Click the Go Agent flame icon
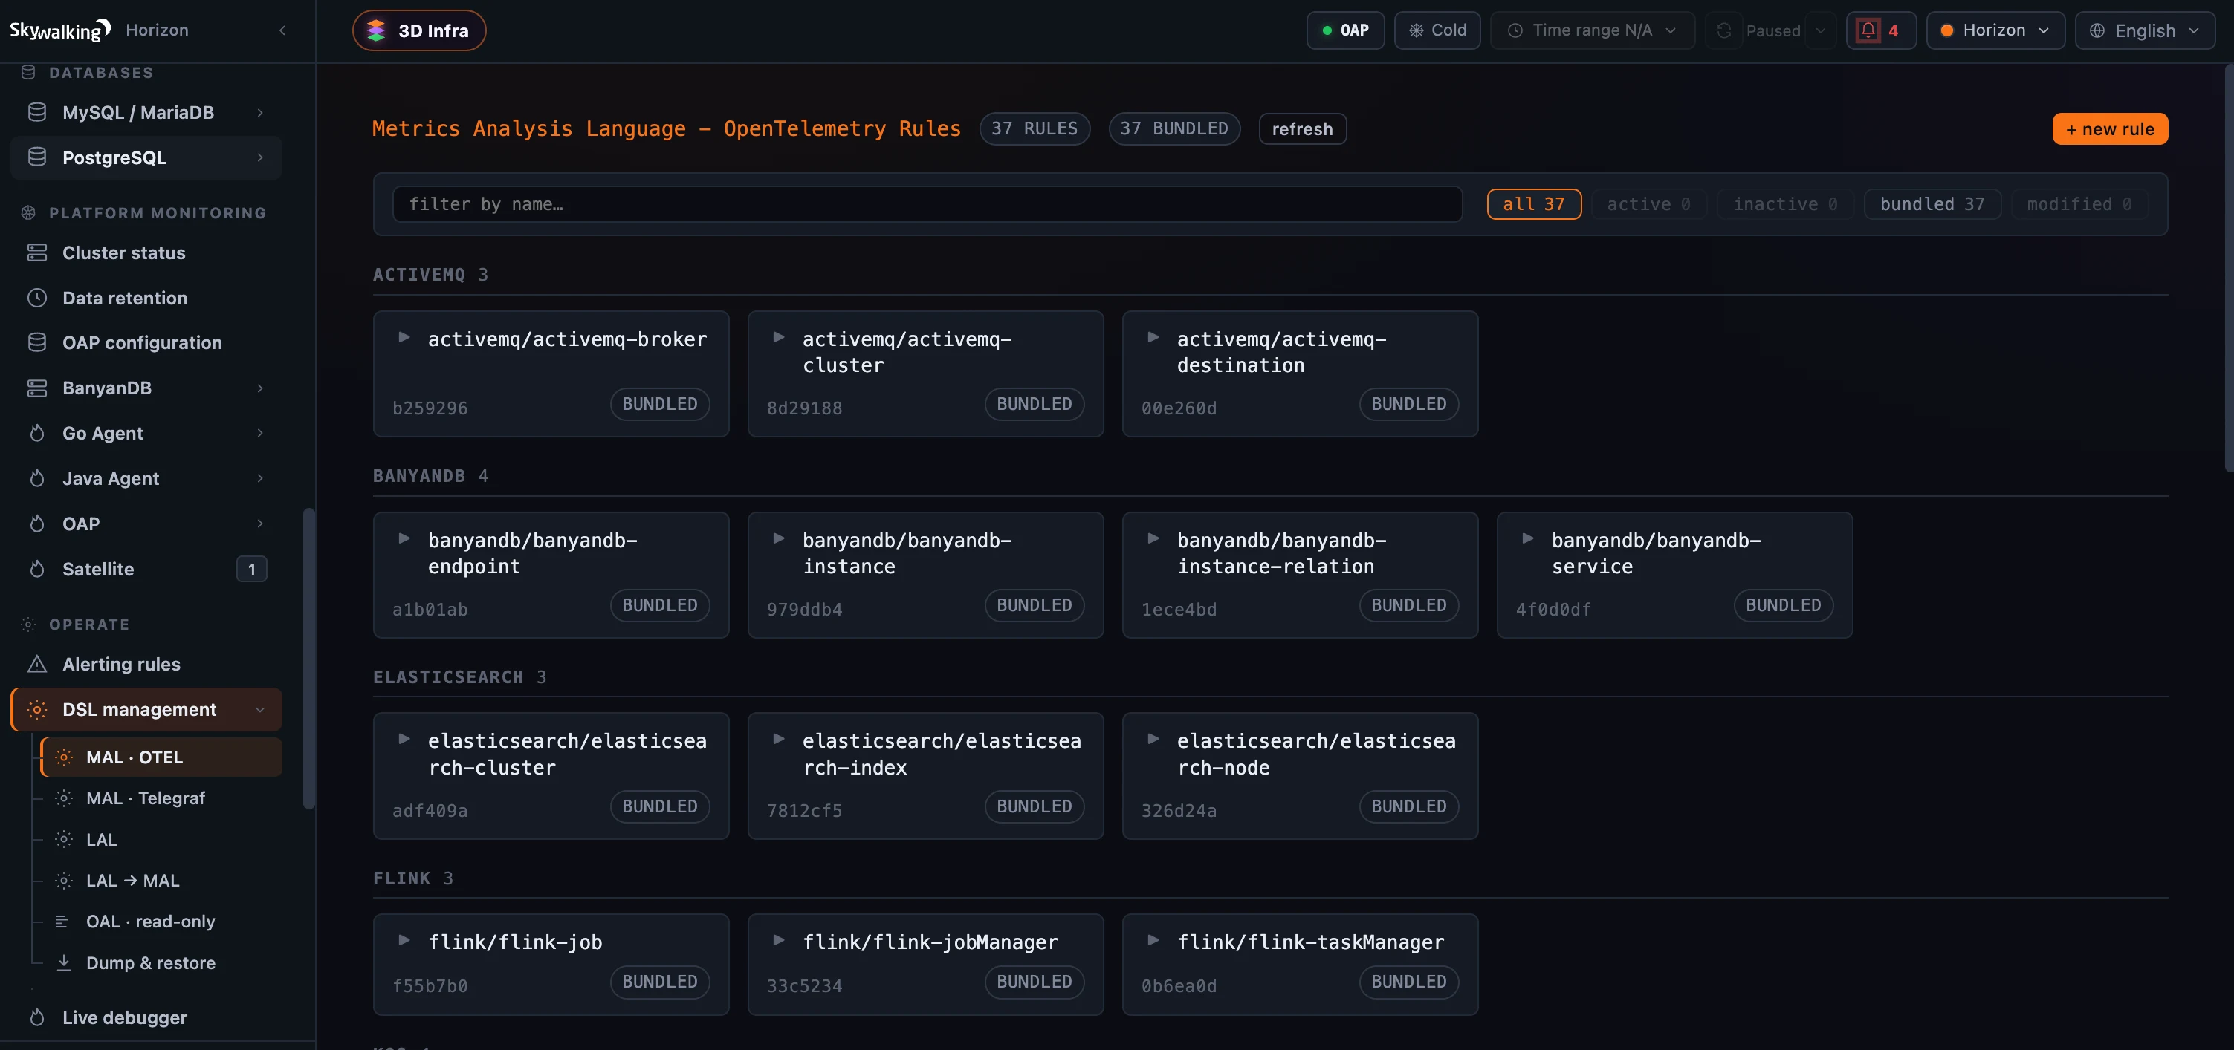Viewport: 2234px width, 1050px height. pos(36,432)
